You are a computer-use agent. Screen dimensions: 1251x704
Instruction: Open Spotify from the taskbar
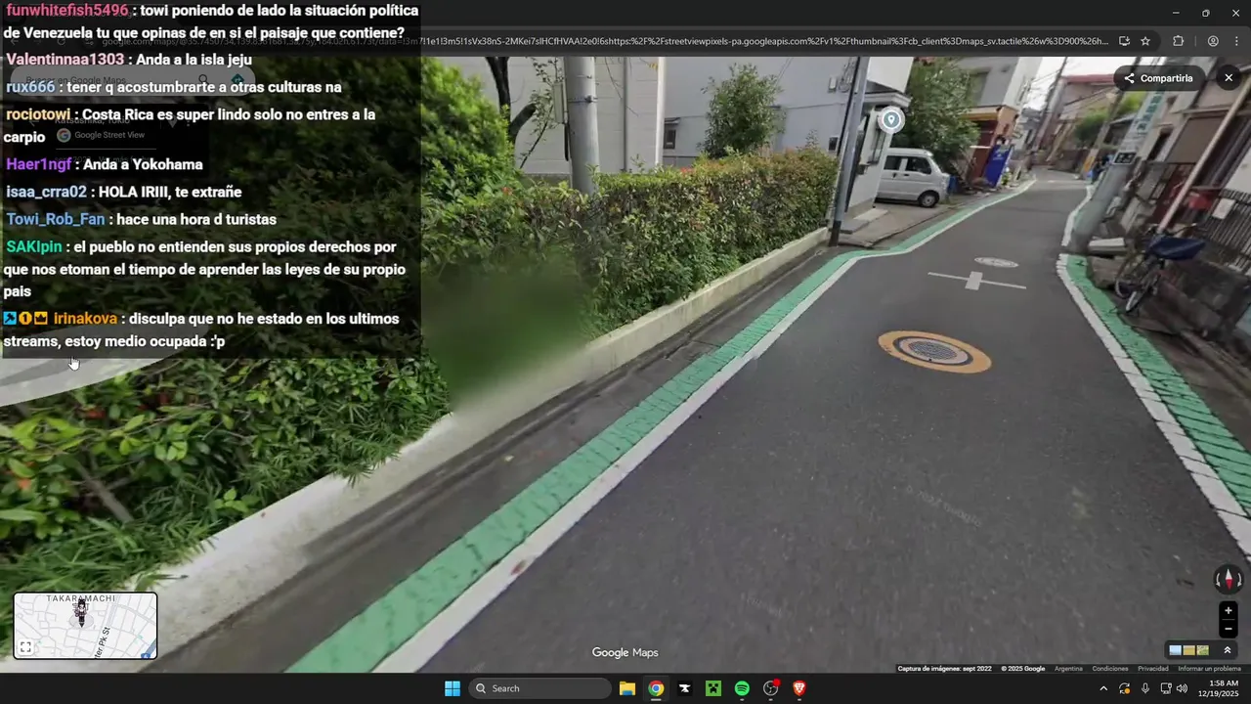[742, 688]
